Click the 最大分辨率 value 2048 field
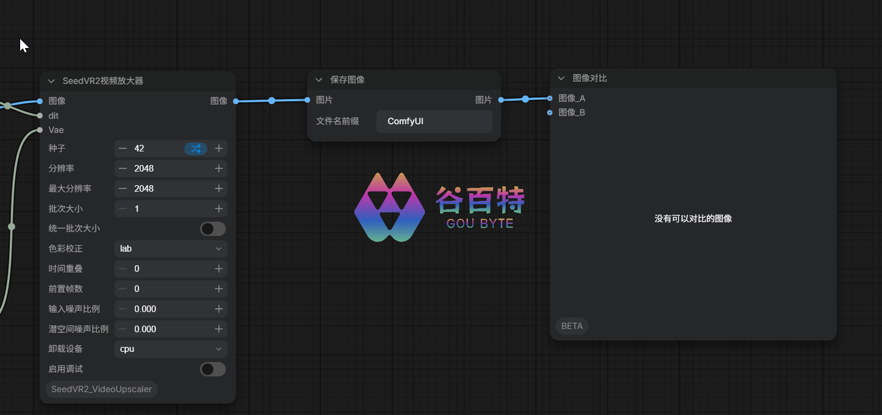Screen dimensions: 882x415 click(171, 188)
